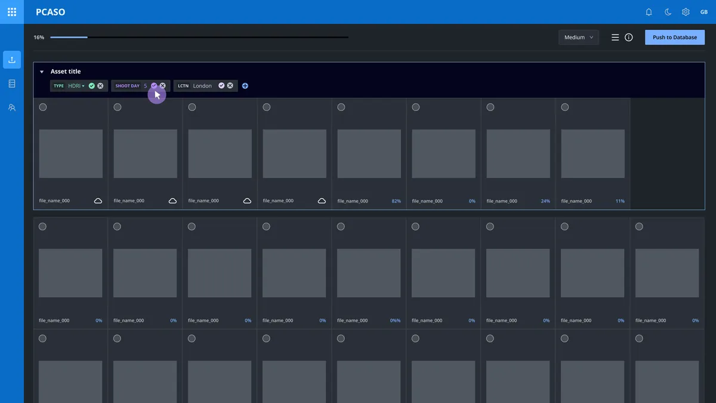Select the upload icon in sidebar
The width and height of the screenshot is (716, 403).
click(x=12, y=60)
